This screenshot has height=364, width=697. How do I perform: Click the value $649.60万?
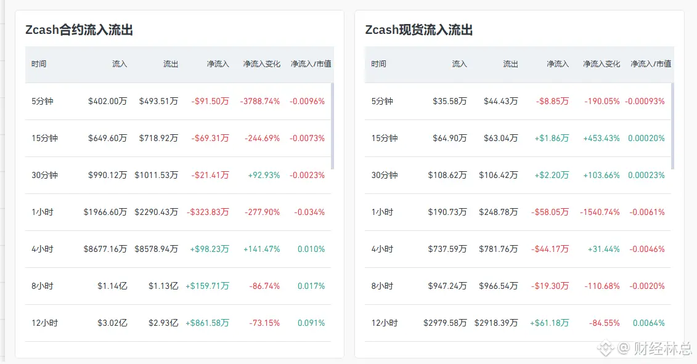point(108,138)
